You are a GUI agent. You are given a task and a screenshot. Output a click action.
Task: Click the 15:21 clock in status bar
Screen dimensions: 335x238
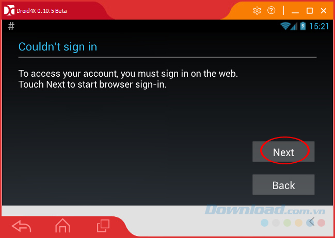pyautogui.click(x=319, y=26)
